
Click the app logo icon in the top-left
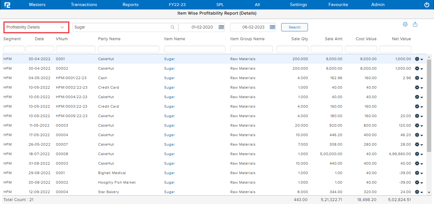[7, 5]
